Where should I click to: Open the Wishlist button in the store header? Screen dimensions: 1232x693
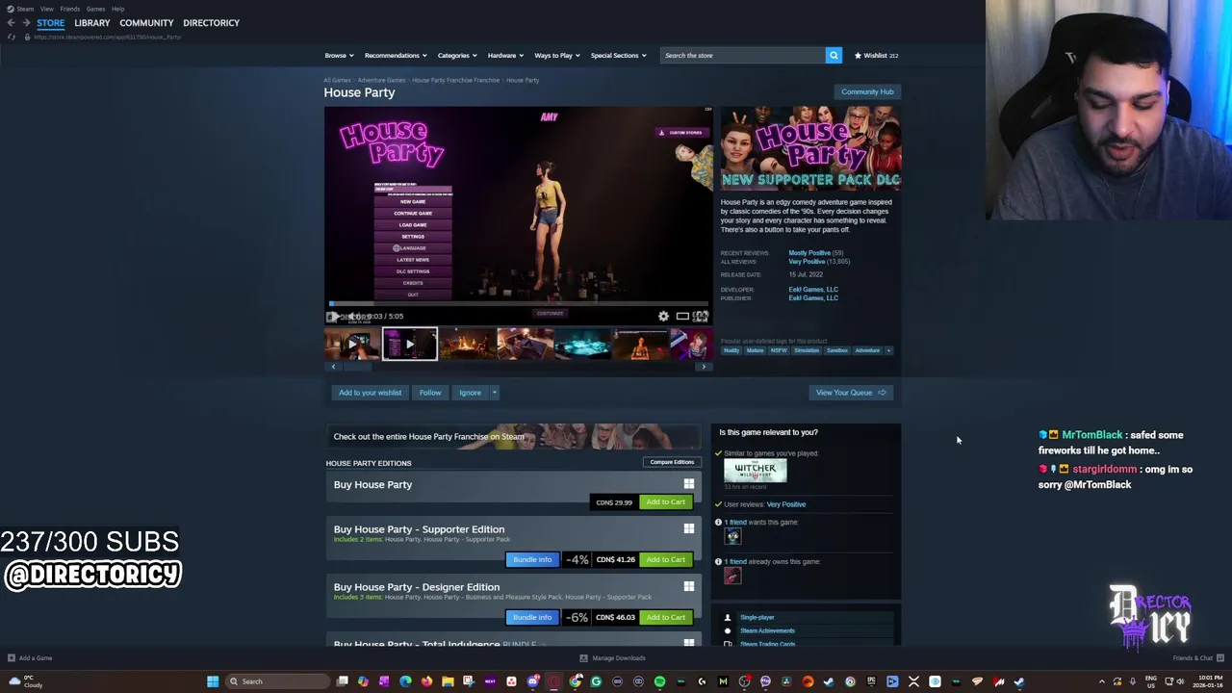(x=876, y=55)
